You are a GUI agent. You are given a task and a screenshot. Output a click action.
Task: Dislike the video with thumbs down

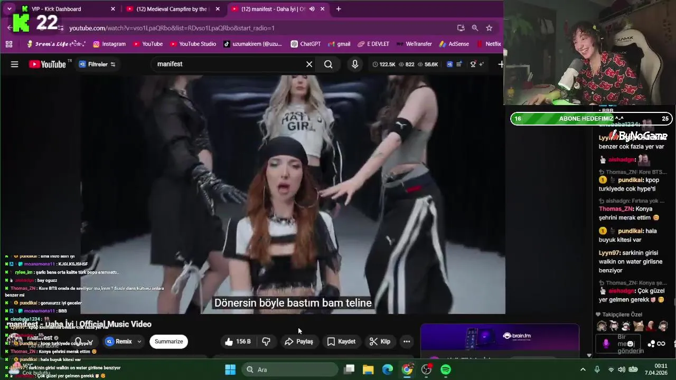(x=266, y=341)
